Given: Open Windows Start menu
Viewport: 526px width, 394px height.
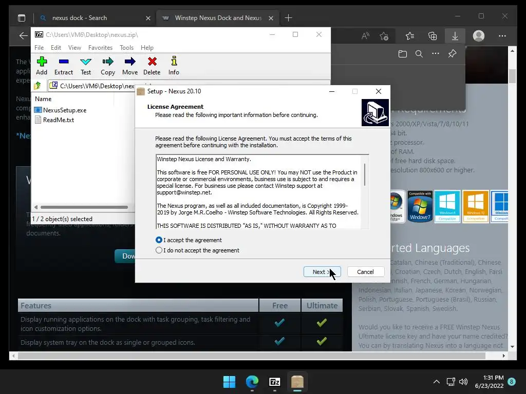Looking at the screenshot, I should click(x=230, y=382).
